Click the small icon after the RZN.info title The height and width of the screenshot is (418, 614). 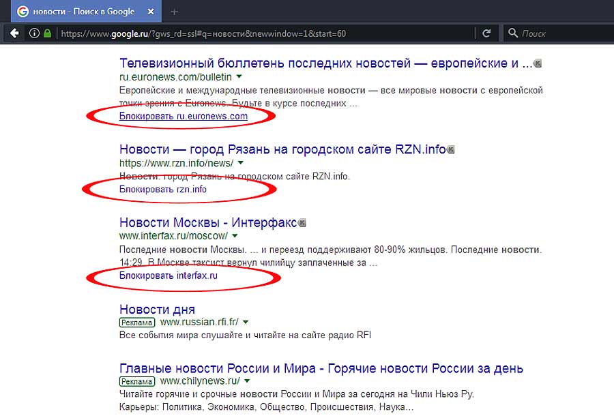pyautogui.click(x=451, y=149)
